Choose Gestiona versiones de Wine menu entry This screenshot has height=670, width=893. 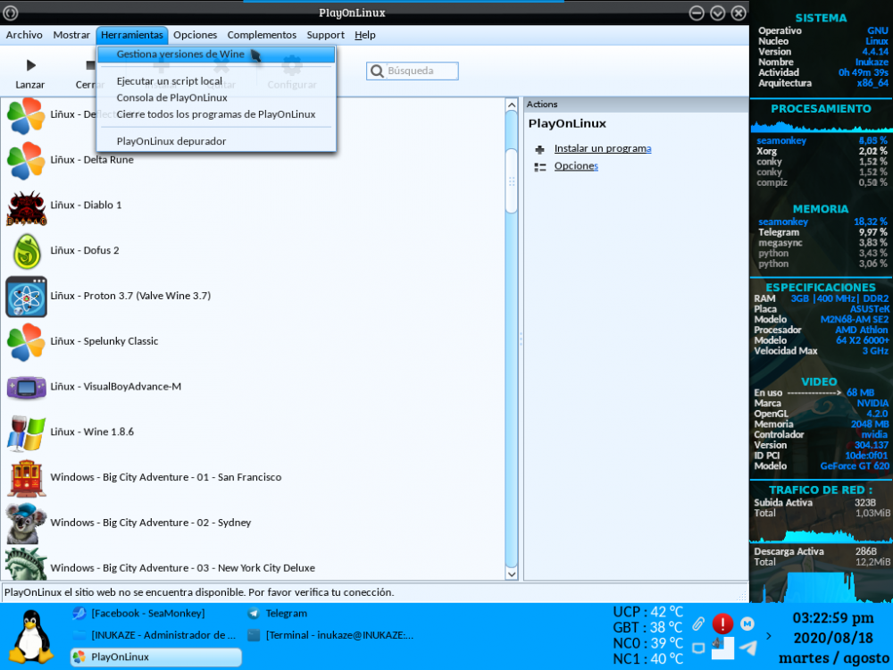click(180, 54)
